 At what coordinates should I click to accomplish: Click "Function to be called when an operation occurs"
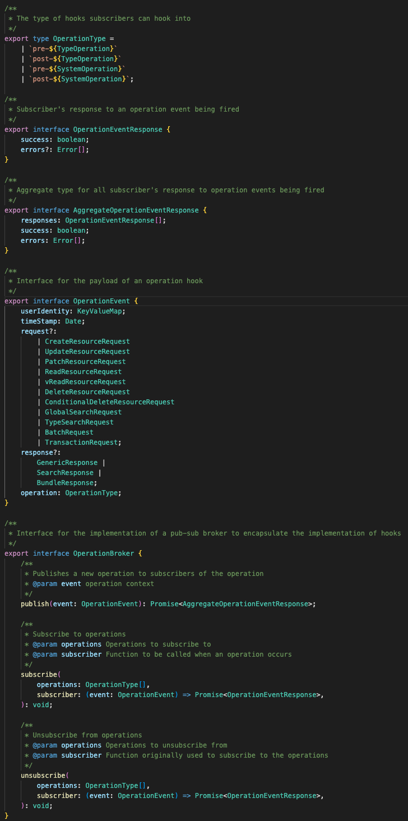pos(198,654)
